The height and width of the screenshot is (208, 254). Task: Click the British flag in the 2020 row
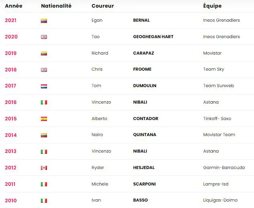44,37
